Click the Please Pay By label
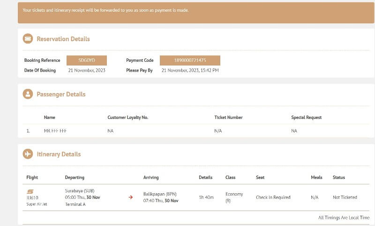Viewport: 375px width, 226px height. 139,70
